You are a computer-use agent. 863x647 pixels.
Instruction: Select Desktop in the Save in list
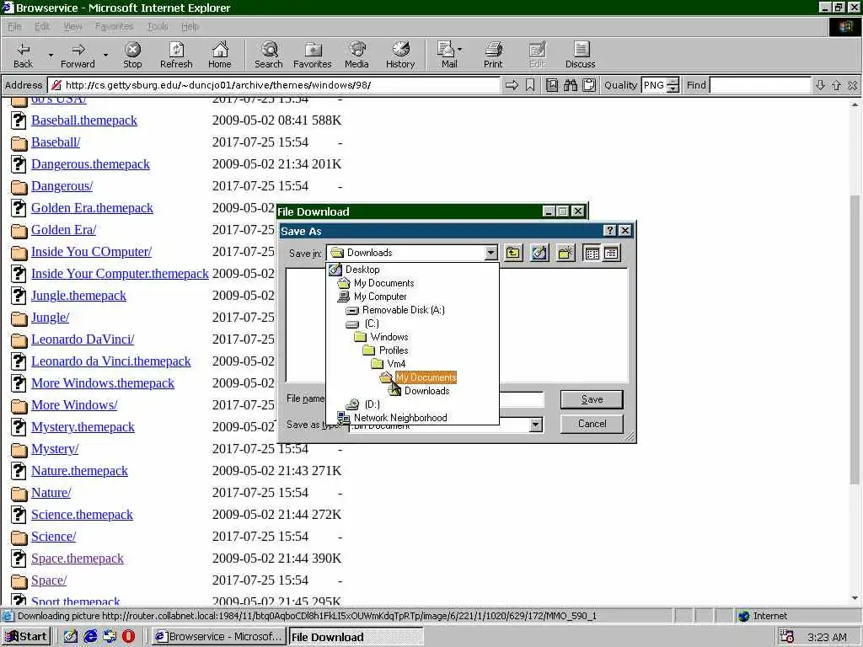click(362, 270)
